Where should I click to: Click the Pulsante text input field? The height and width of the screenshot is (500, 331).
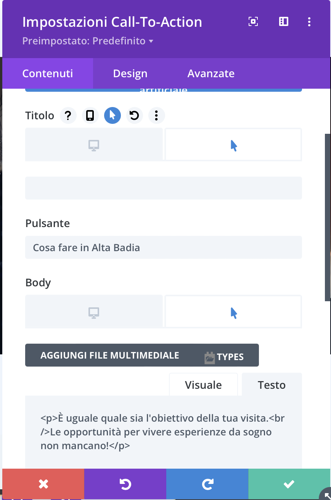pos(164,247)
